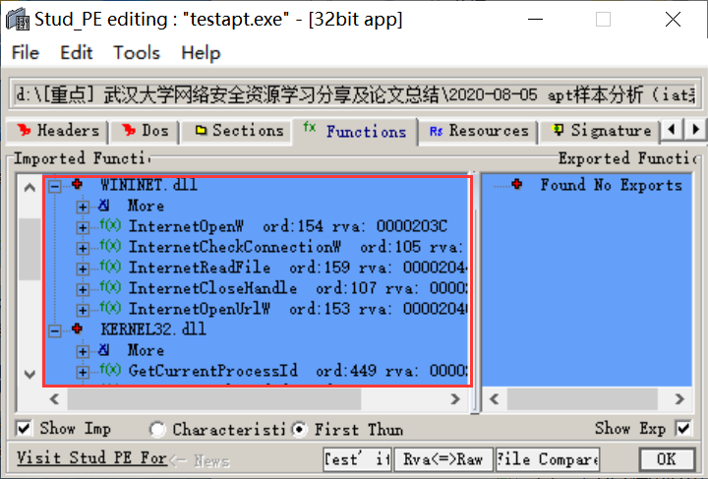Click the Rva<=>Raw button

click(x=442, y=459)
